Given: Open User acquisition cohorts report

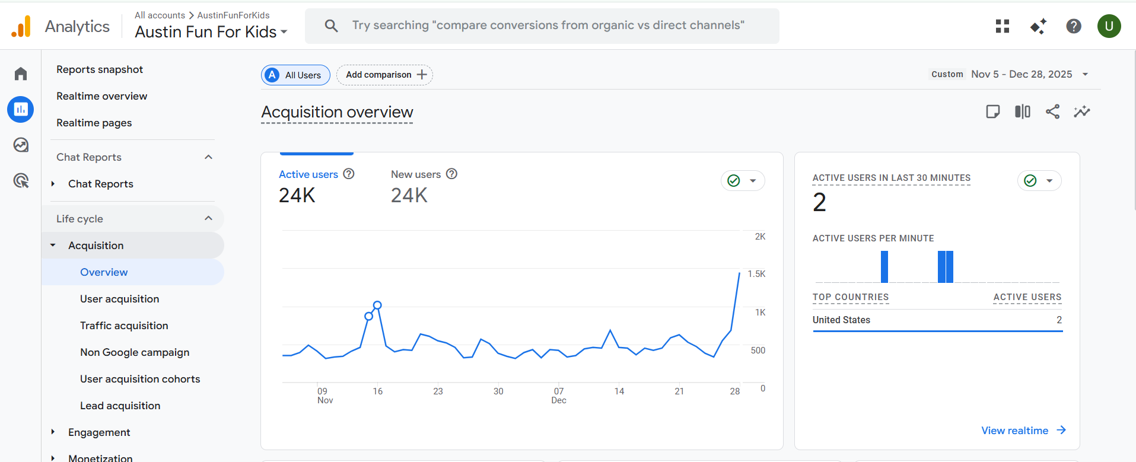Looking at the screenshot, I should (140, 379).
